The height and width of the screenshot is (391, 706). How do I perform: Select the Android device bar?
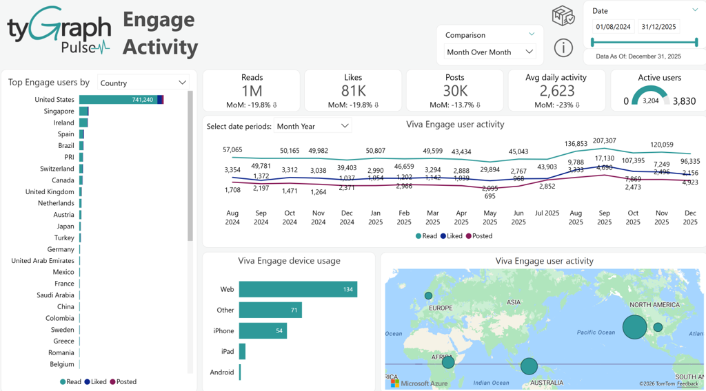tap(240, 372)
